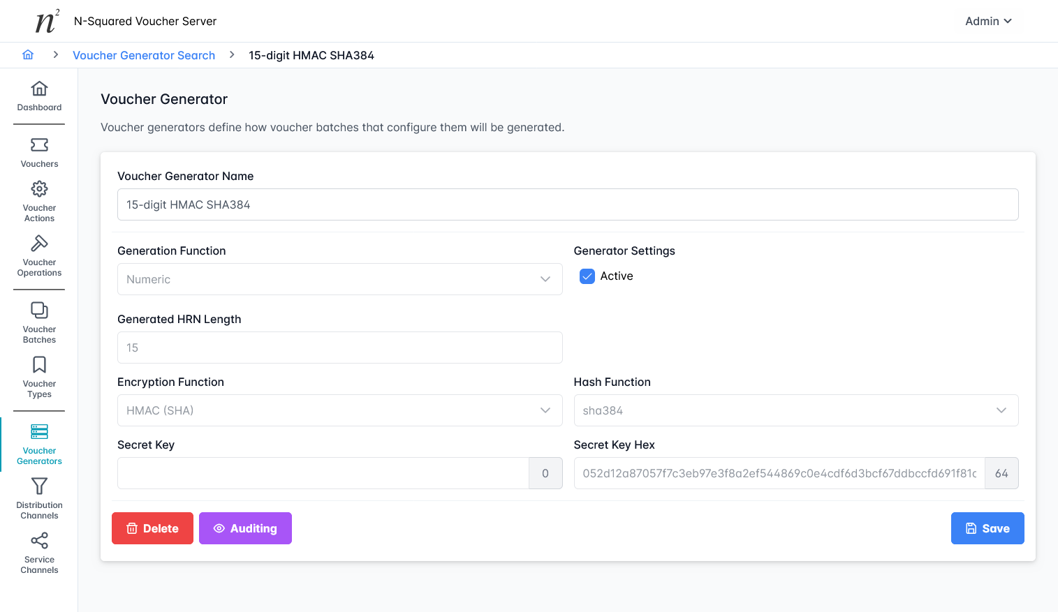Open Voucher Actions gear icon
The width and height of the screenshot is (1058, 612).
pyautogui.click(x=40, y=189)
